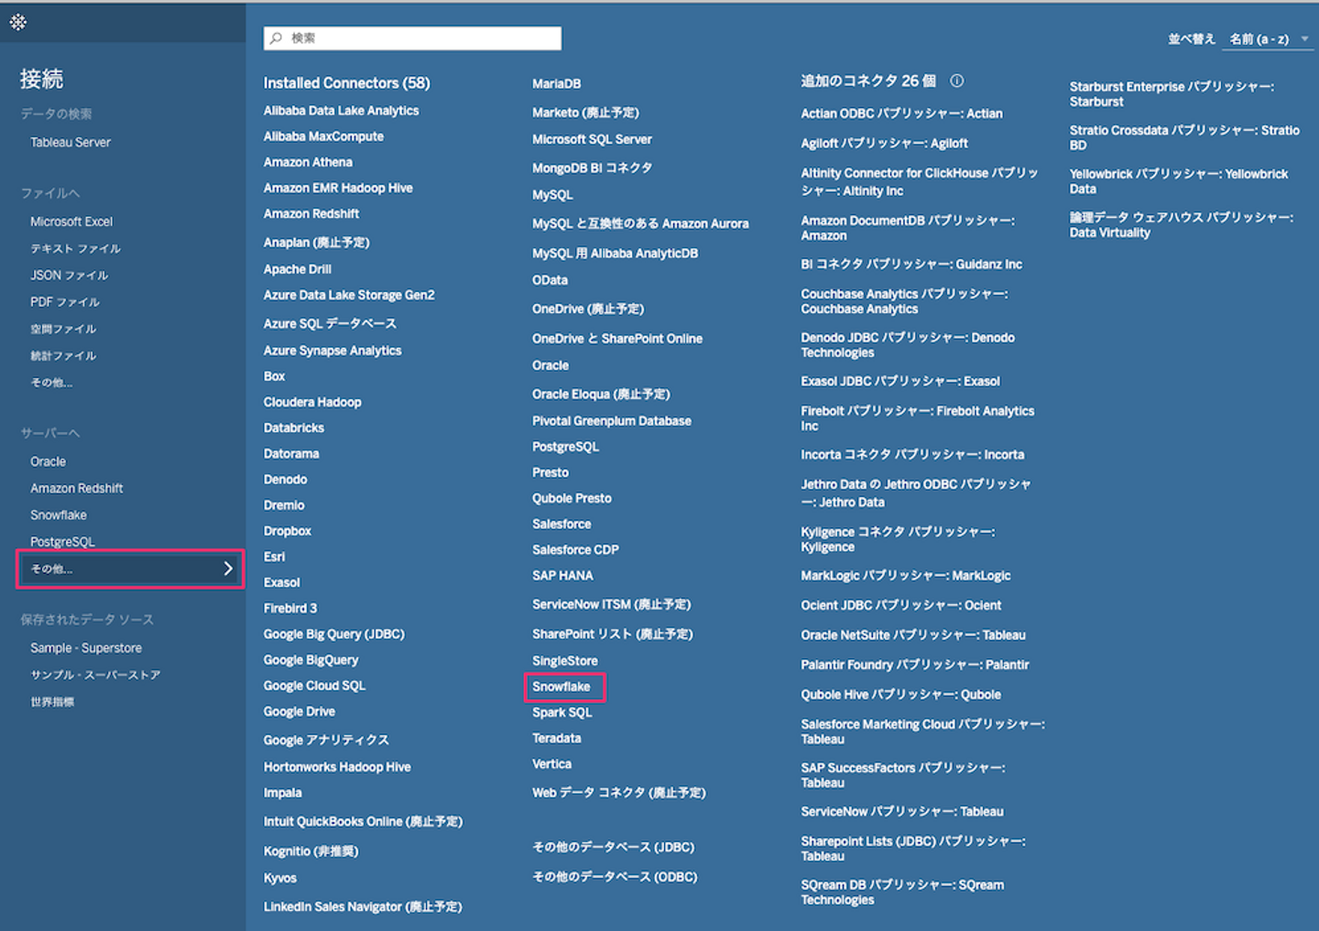Choose Presto connector
Image resolution: width=1319 pixels, height=931 pixels.
point(550,472)
